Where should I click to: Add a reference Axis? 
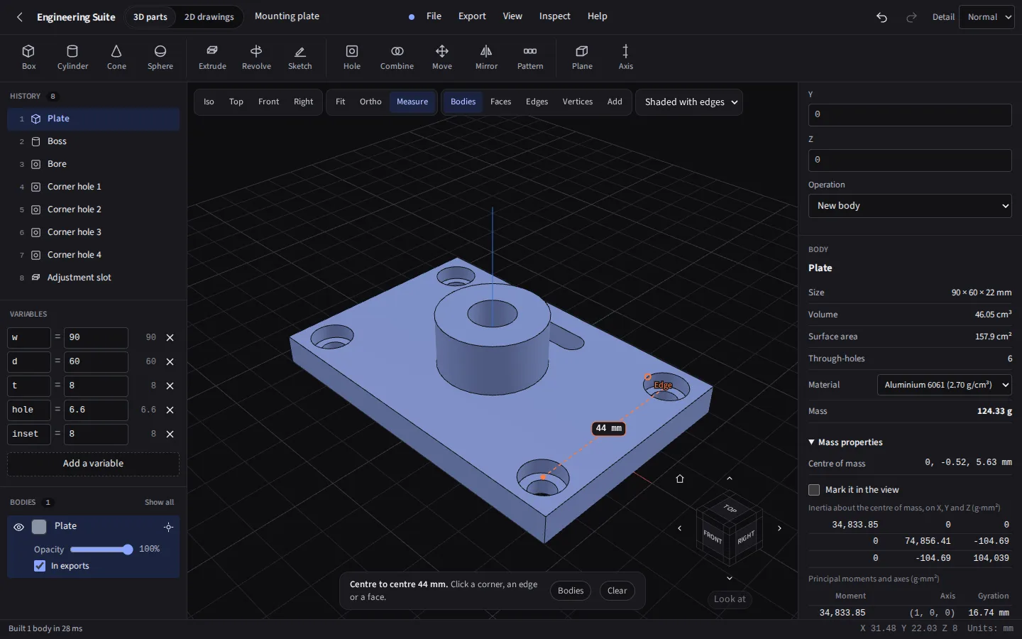tap(625, 58)
